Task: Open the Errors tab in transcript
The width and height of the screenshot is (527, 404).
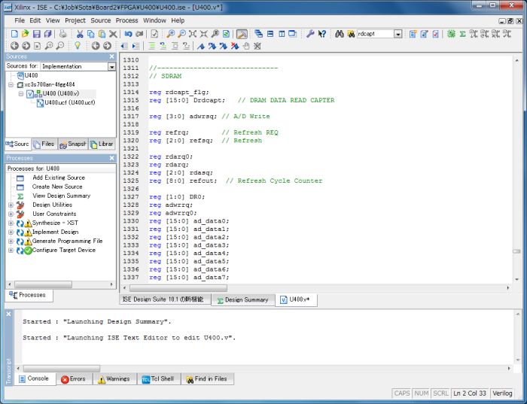Action: (73, 379)
